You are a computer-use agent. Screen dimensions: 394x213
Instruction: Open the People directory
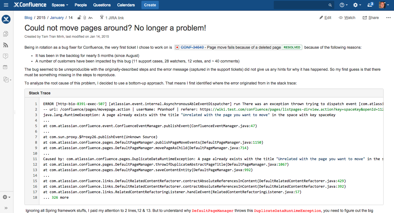point(81,5)
